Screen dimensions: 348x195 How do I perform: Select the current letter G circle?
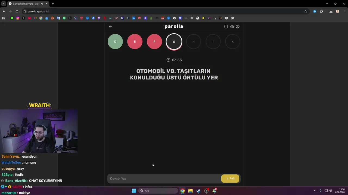pyautogui.click(x=174, y=42)
